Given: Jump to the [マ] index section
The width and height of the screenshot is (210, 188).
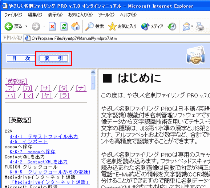Looking at the screenshot, I should pos(29,96).
